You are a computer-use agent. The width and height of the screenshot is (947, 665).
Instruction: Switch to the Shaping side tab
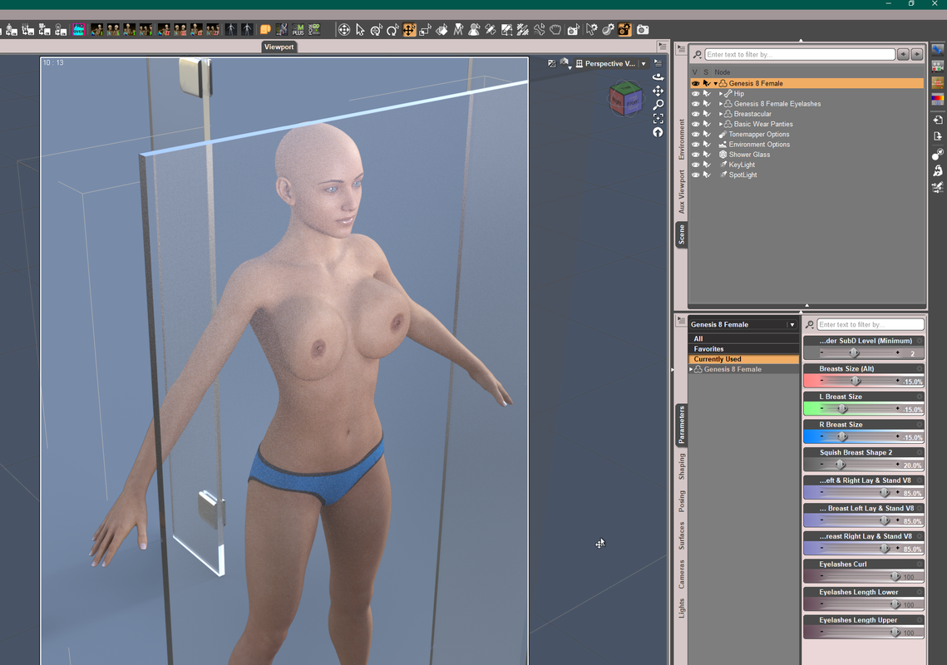(x=681, y=467)
